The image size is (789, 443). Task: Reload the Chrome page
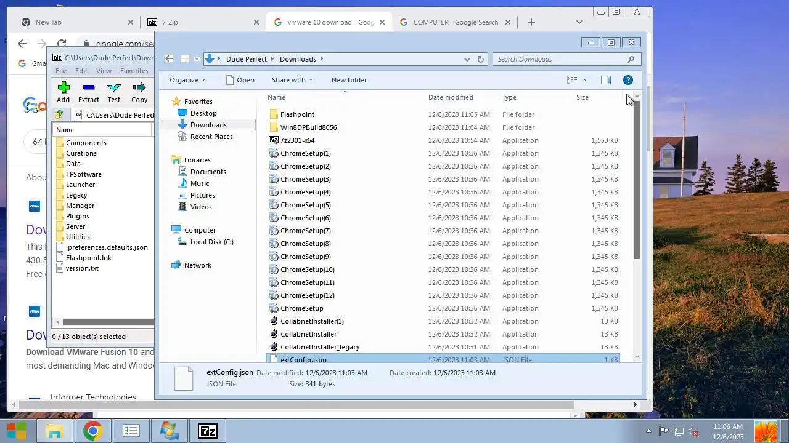pos(62,44)
